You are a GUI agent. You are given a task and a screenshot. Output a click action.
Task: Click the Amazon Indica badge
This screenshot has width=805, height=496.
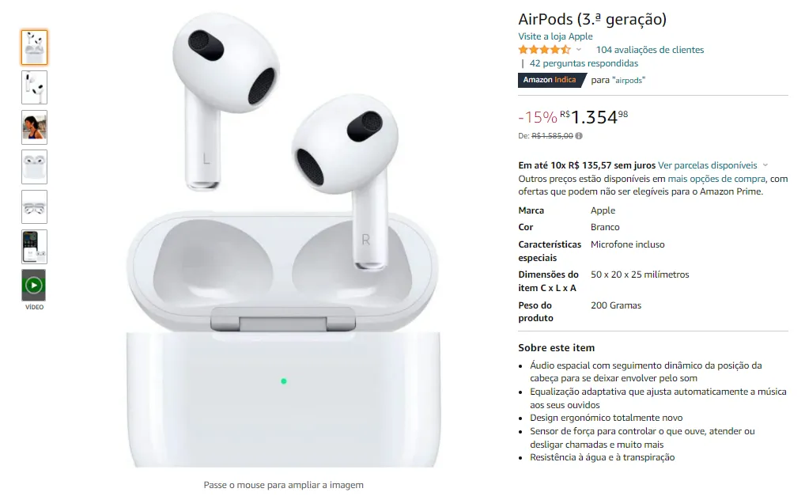(551, 80)
